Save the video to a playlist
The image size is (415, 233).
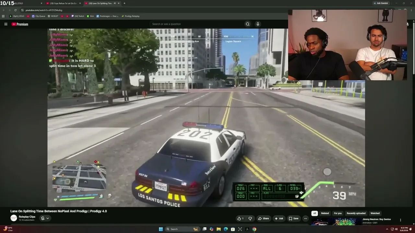click(x=294, y=218)
